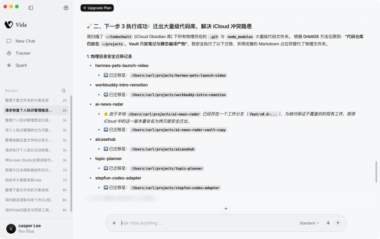The image size is (380, 239).
Task: Click the warning icon under ai-news-radar
Action: pos(106,114)
